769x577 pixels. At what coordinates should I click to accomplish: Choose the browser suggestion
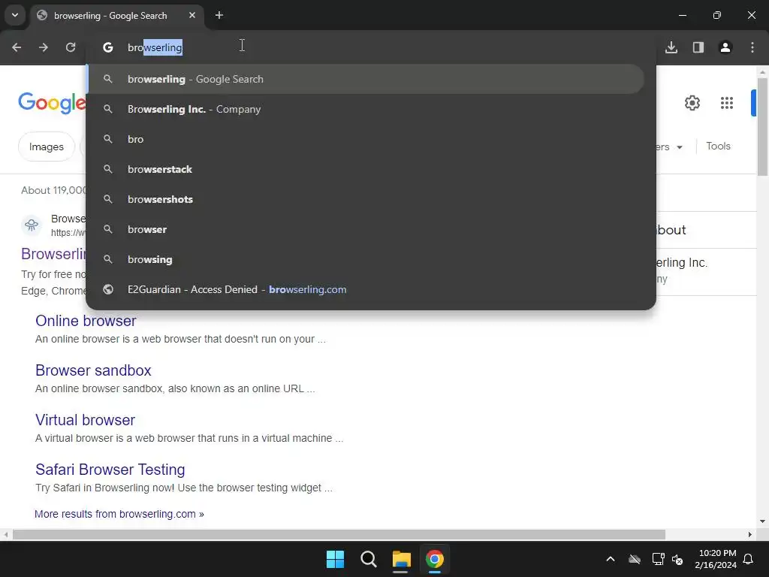[x=366, y=229]
